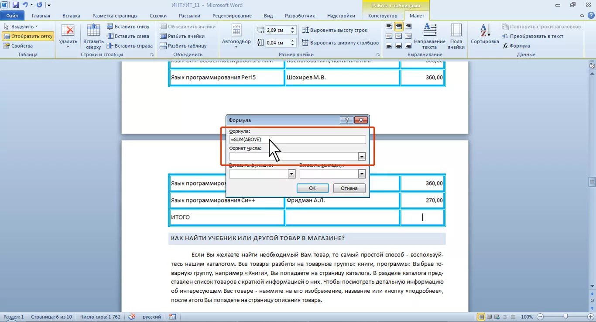
Task: Confirm formula with OK button
Action: pos(312,188)
